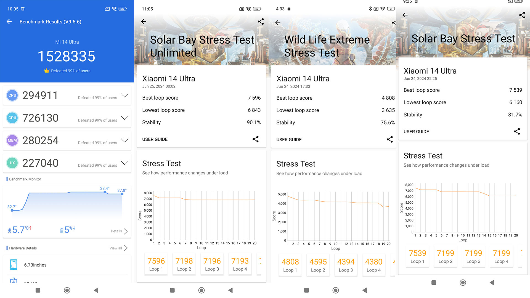Tap Wi-Fi status icon in first screen
This screenshot has height=298, width=530.
[114, 9]
